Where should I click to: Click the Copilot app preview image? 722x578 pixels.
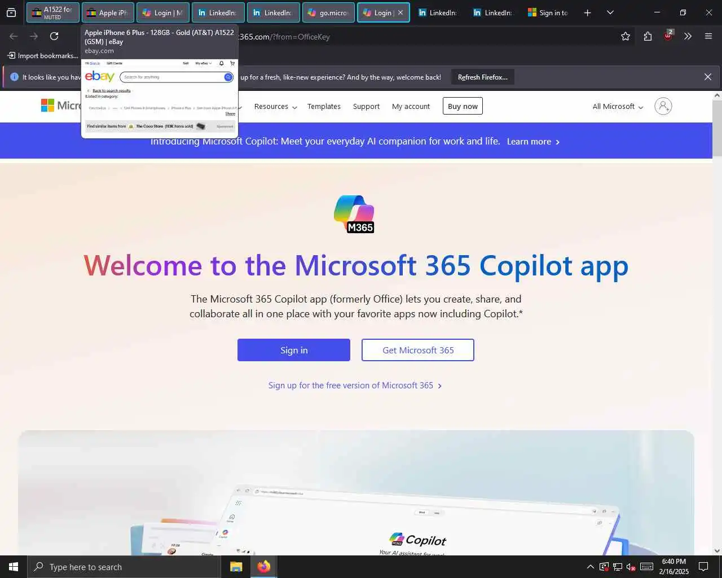(356, 493)
